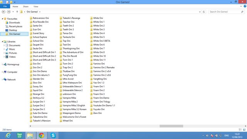Select the text 'Short and Difficult Oni 2'

coord(44,56)
